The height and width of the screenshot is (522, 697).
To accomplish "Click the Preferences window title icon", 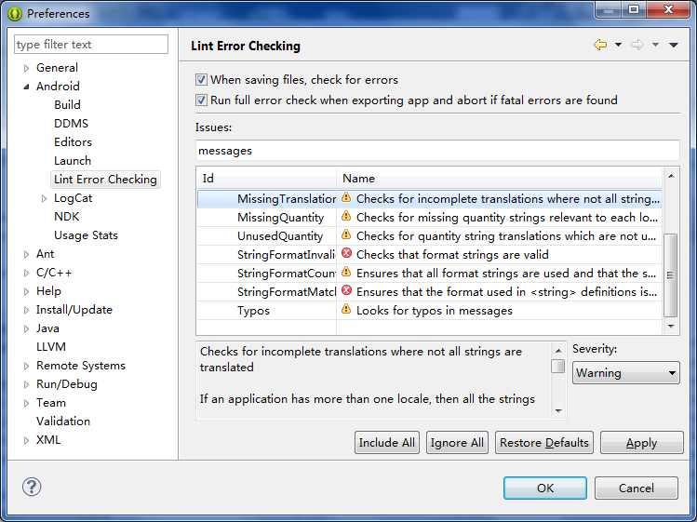I will coord(15,14).
